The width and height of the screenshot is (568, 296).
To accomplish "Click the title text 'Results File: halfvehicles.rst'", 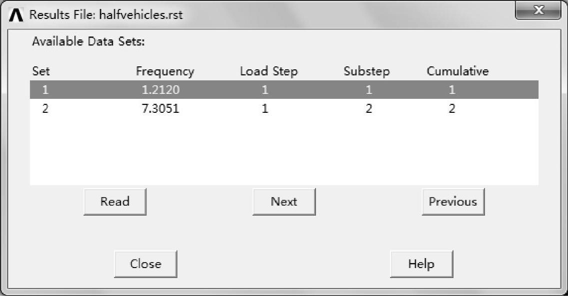I will coord(106,15).
